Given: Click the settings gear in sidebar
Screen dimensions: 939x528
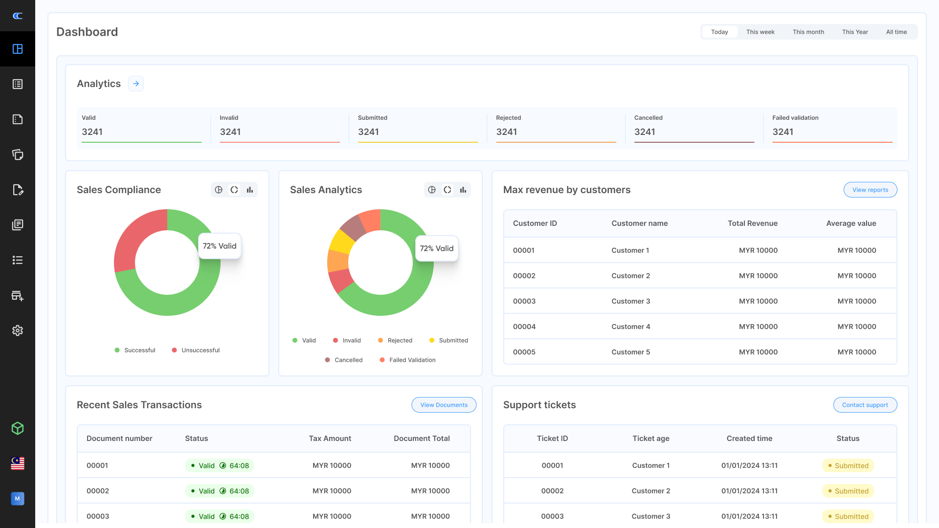Looking at the screenshot, I should click(x=18, y=330).
